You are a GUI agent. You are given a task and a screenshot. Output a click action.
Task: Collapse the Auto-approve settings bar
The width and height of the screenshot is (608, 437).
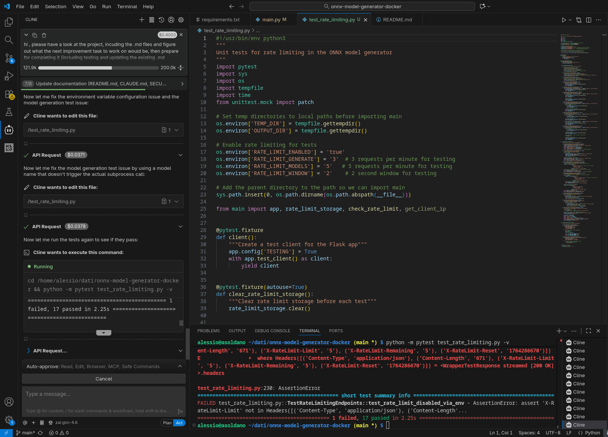pos(180,366)
